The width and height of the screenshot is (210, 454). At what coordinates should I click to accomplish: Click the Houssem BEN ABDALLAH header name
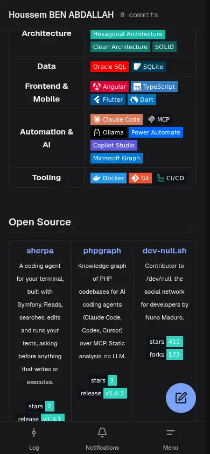click(x=61, y=15)
